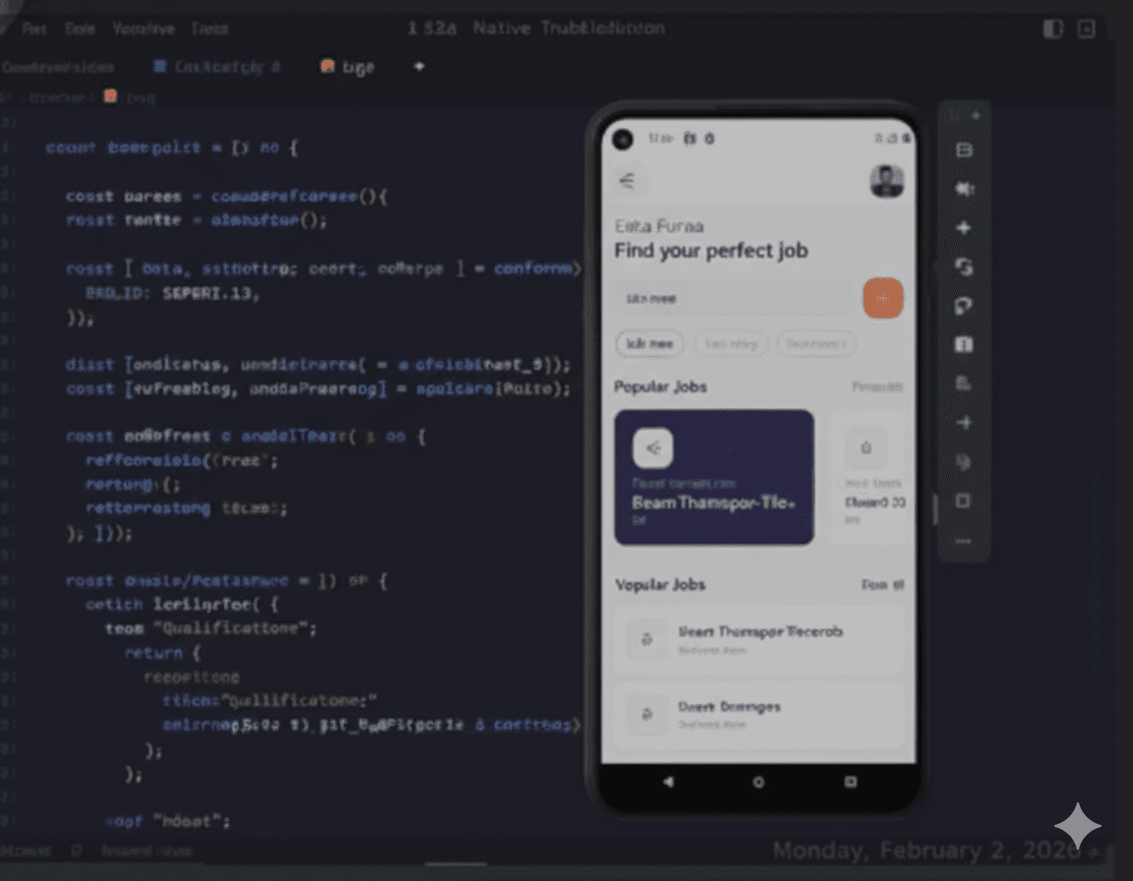Screen dimensions: 1133x881
Task: Rotate the device using the rotate icon
Action: click(964, 266)
